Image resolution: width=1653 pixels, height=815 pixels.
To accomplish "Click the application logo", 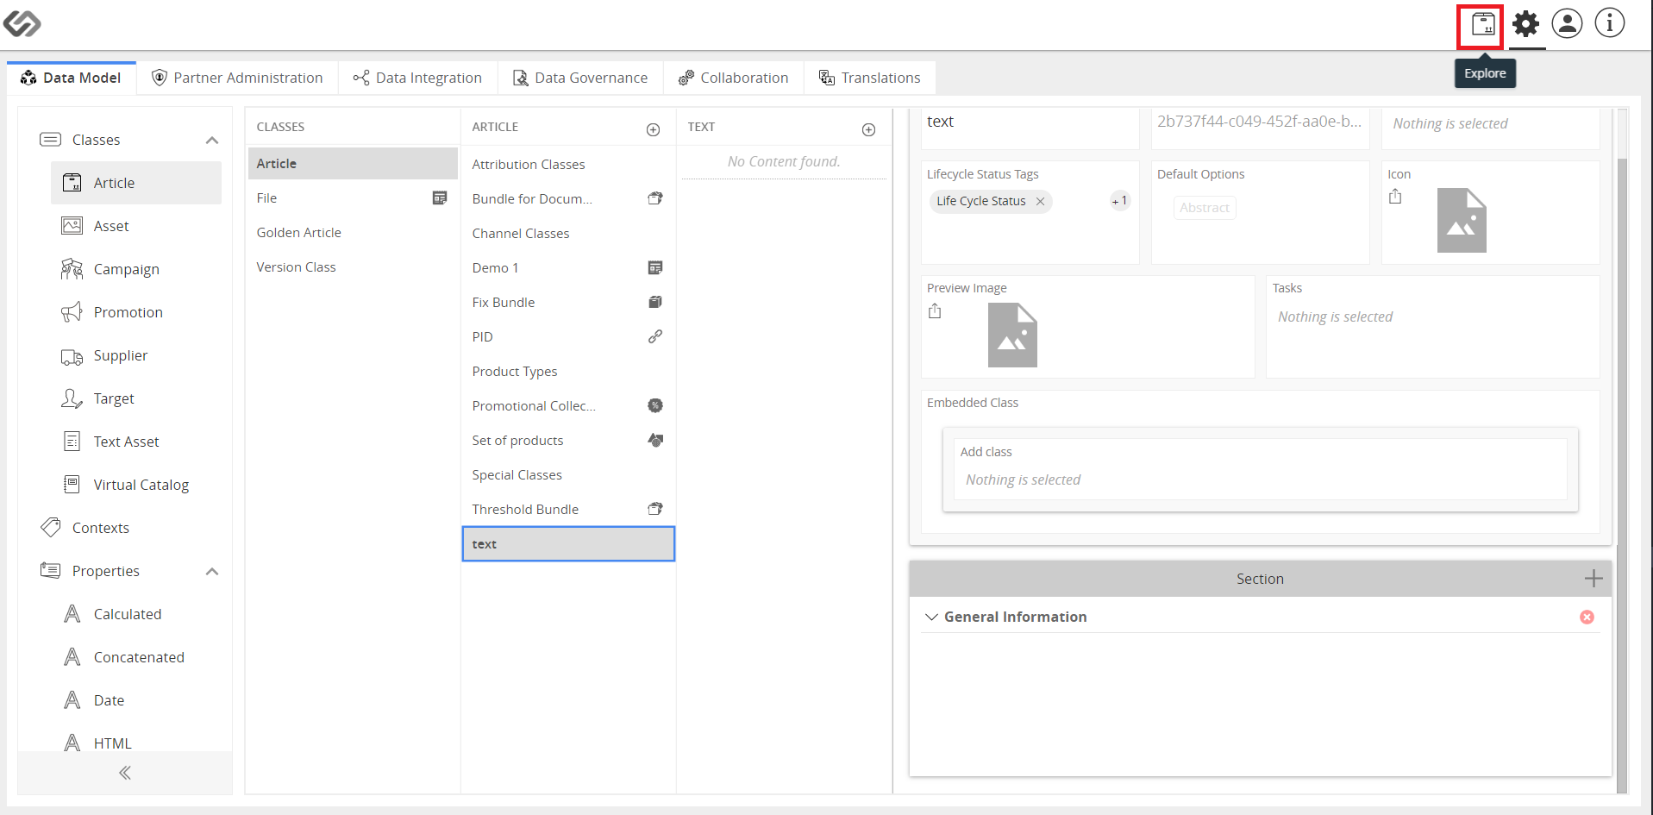I will (x=22, y=23).
